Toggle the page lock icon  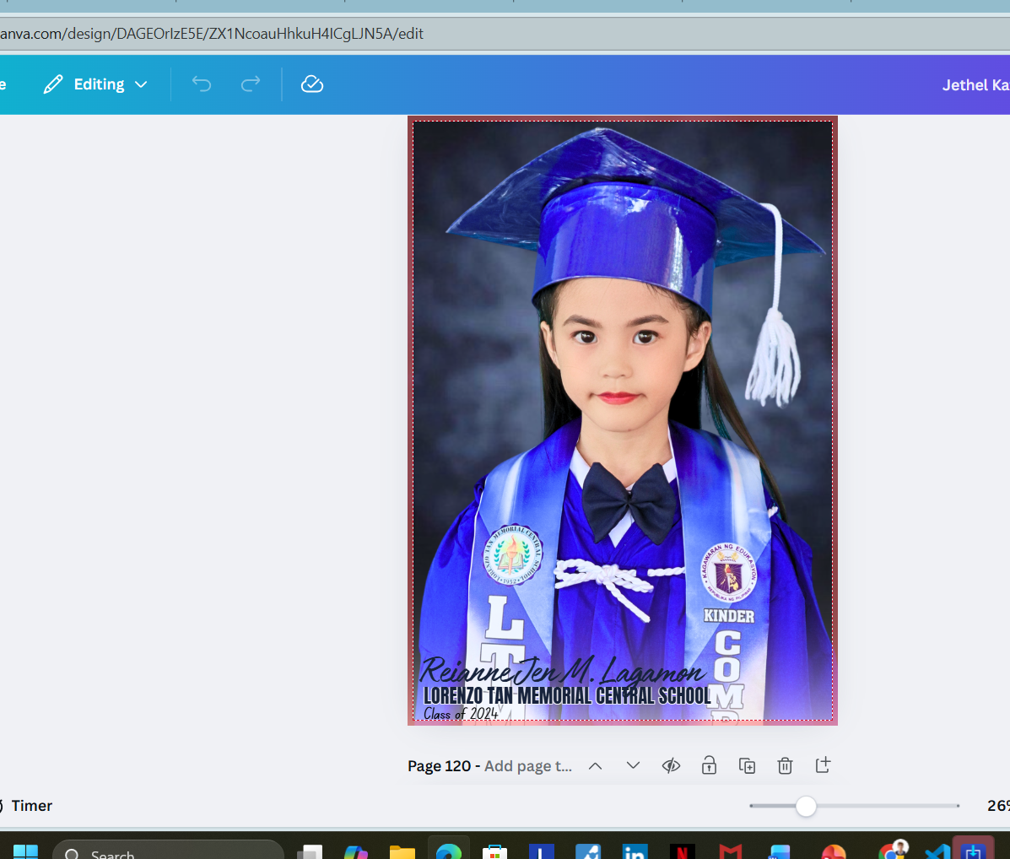(709, 765)
